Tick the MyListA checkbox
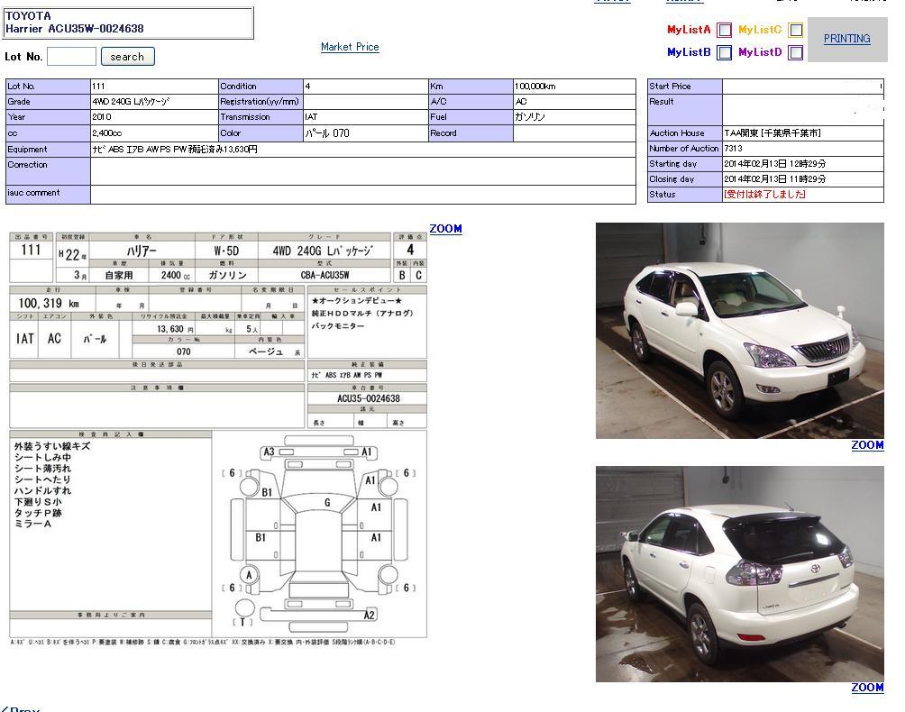 (724, 31)
